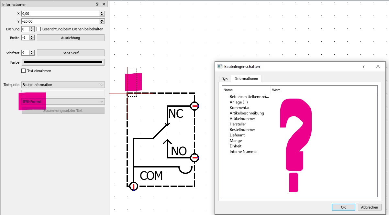Open the black Farbe color swatch
Viewport: 389px width, 215px height.
coord(63,62)
